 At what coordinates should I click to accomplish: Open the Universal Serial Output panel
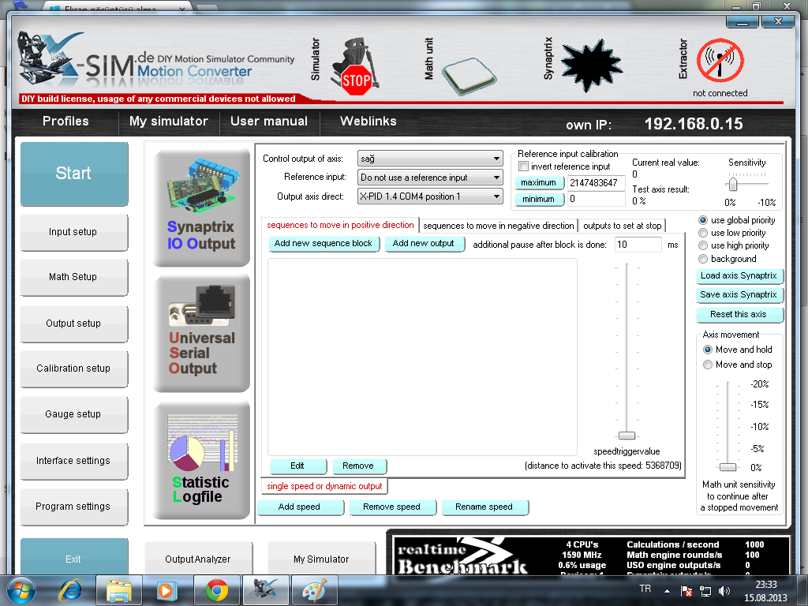(201, 333)
